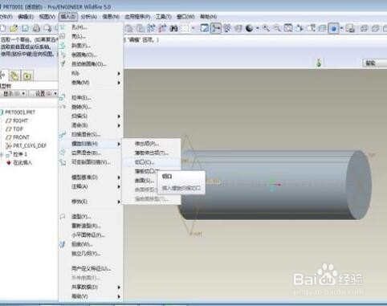This screenshot has width=387, height=306.
Task: Choose 可变截面扫描(V) in Insert menu
Action: click(x=91, y=162)
